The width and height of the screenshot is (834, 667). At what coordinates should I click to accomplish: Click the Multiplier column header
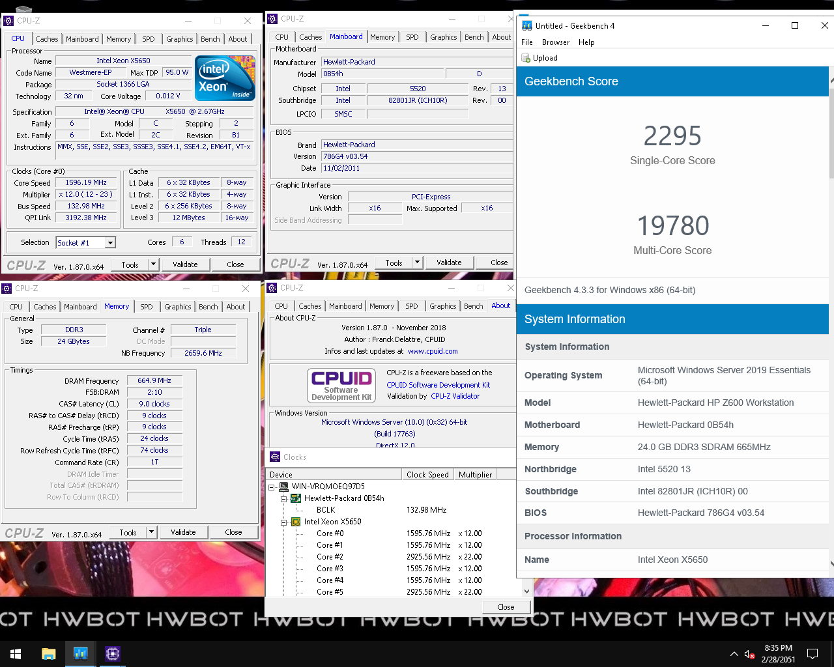point(475,475)
